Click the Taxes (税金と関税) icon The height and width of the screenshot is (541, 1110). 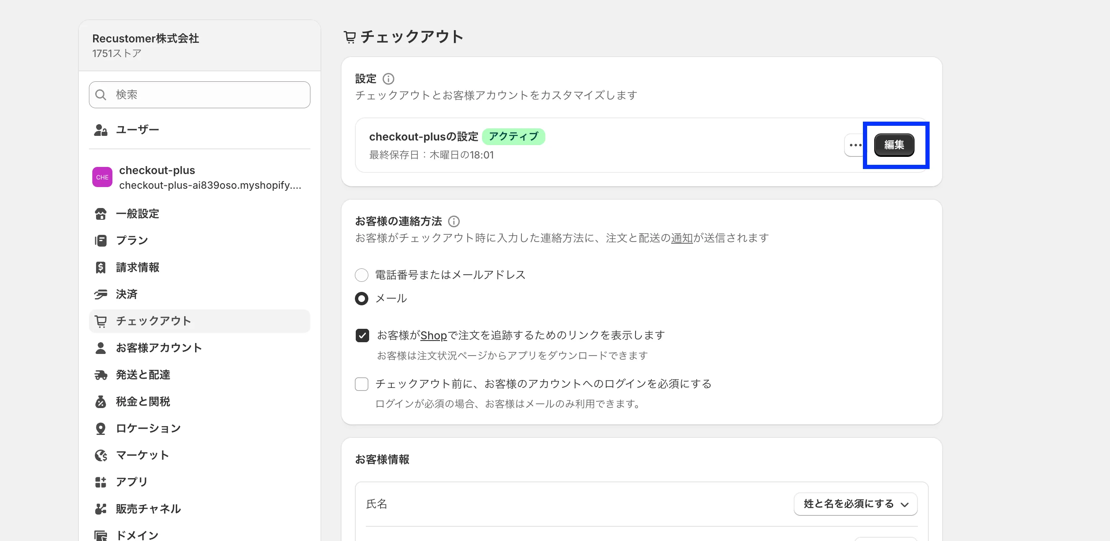100,401
